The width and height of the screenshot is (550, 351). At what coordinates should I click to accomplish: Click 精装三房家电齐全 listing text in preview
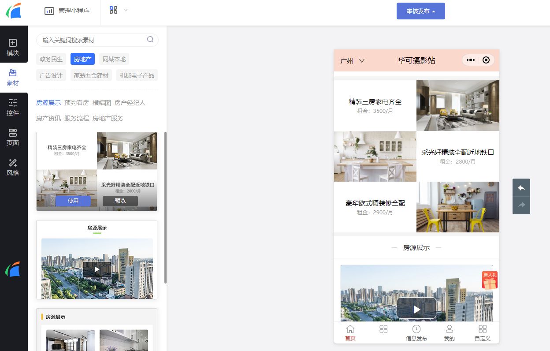pos(375,102)
